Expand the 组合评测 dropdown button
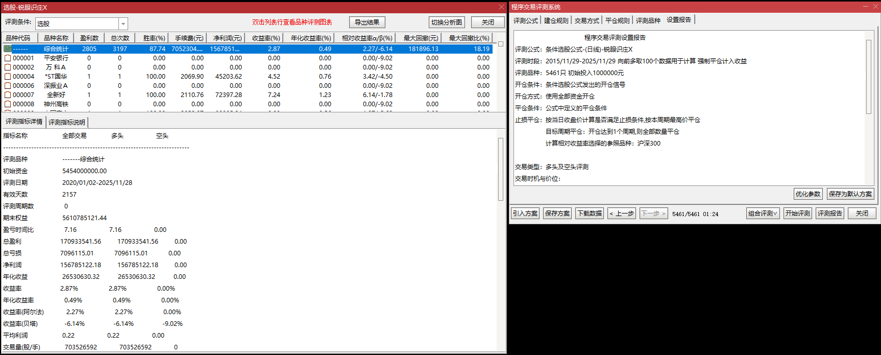The image size is (881, 355). click(763, 214)
